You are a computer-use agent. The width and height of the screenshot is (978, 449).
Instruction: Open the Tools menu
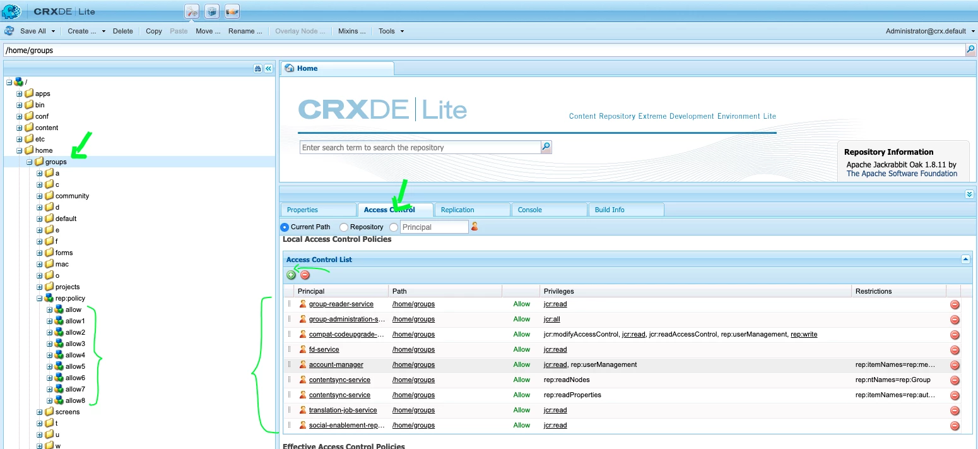tap(391, 31)
